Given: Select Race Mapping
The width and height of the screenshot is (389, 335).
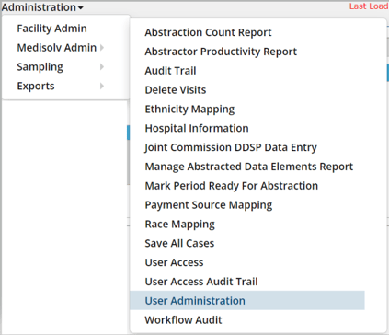Looking at the screenshot, I should (179, 225).
